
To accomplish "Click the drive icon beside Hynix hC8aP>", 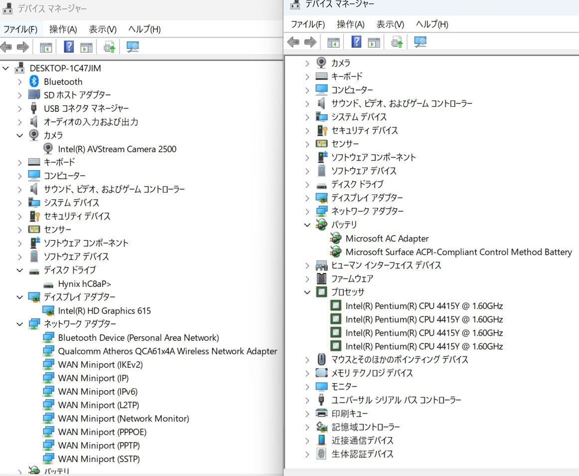I will 48,285.
